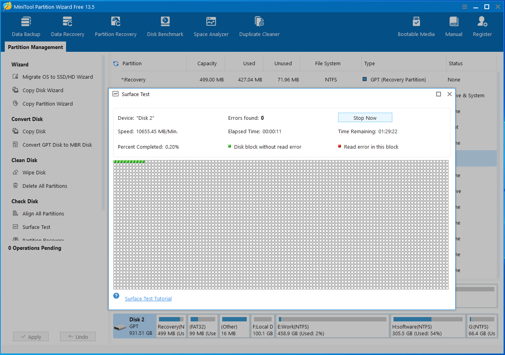Close the Surface Test dialog
Viewport: 505px width, 355px height.
point(449,94)
